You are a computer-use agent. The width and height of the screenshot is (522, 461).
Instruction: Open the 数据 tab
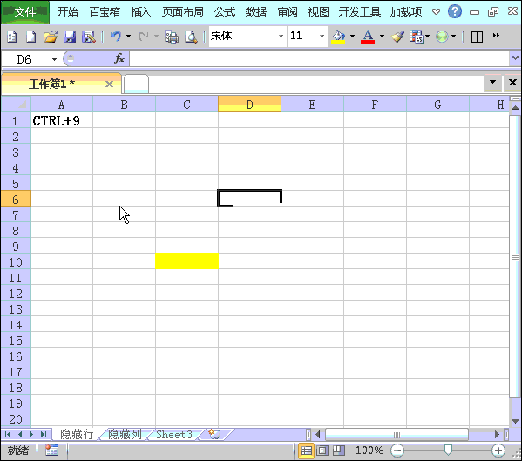(x=256, y=12)
